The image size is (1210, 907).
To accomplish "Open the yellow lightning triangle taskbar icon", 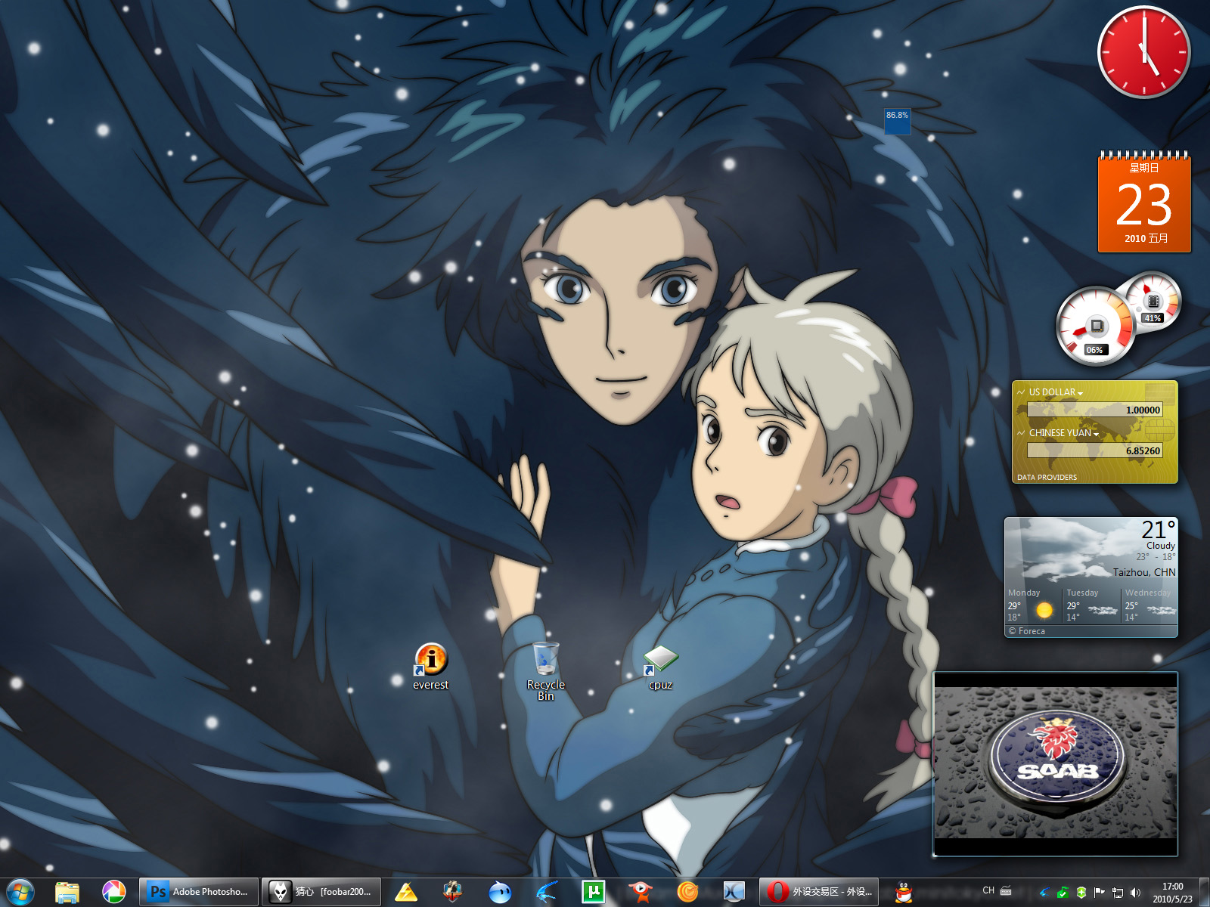I will 406,892.
